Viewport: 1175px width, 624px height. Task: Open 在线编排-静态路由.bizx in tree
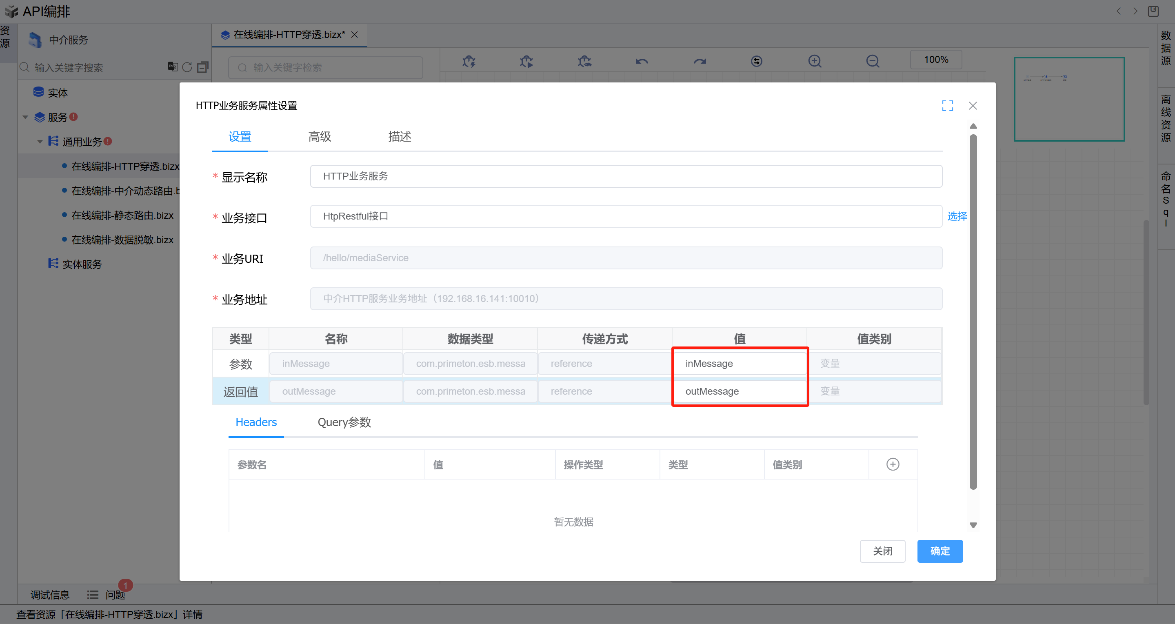coord(122,215)
